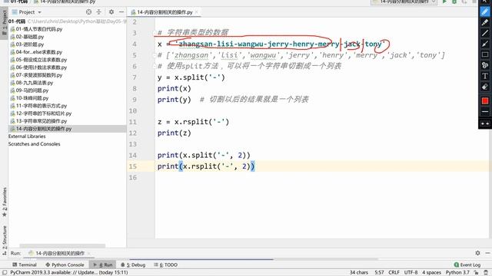Open the 6: TODO tool window
The height and width of the screenshot is (276, 492).
point(166,264)
